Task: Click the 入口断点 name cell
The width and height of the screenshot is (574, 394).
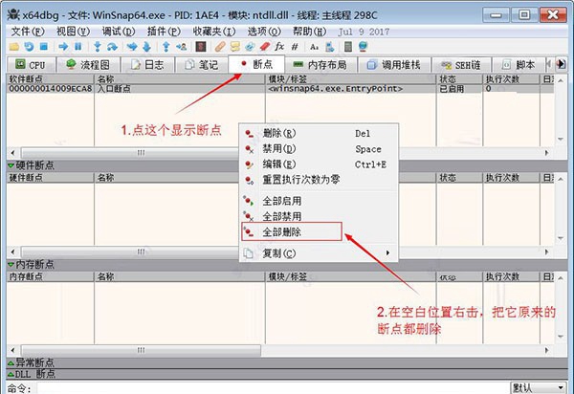Action: [x=180, y=89]
